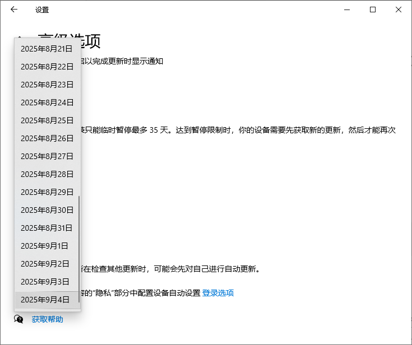Pick 2025年8月30日 from the list
412x345 pixels.
(47, 210)
